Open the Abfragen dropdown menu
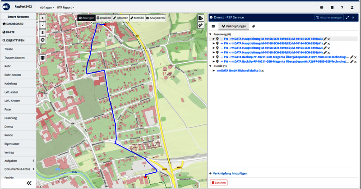 46,8
